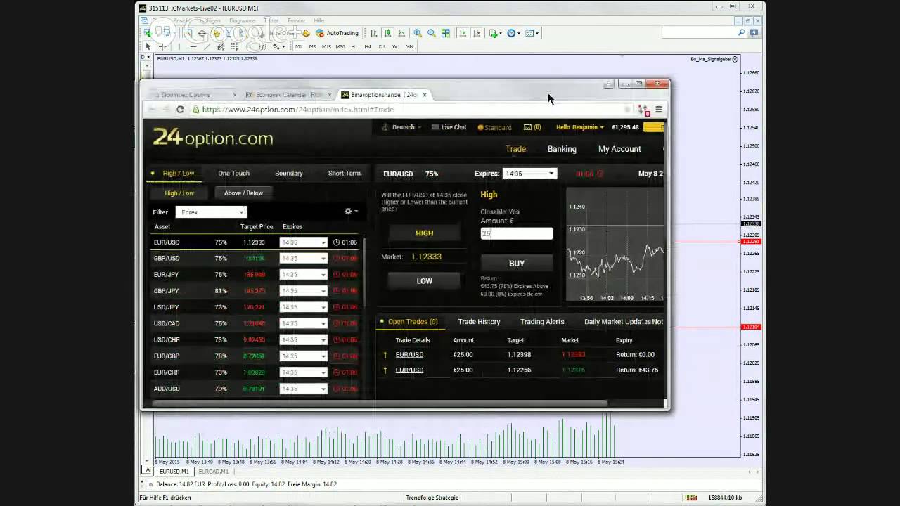Select the M30 timeframe
This screenshot has height=506, width=900.
click(340, 46)
